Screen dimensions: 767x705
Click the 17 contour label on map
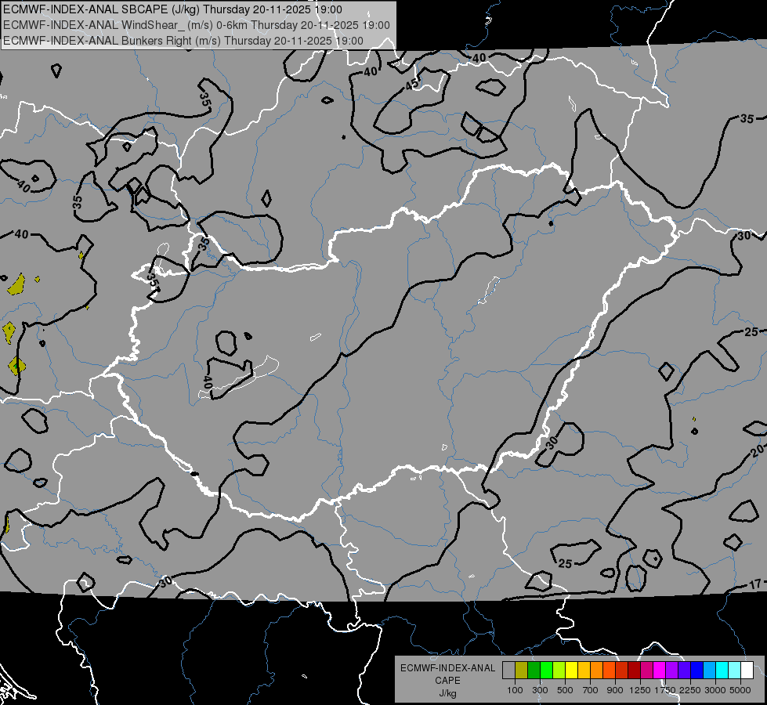(x=754, y=584)
